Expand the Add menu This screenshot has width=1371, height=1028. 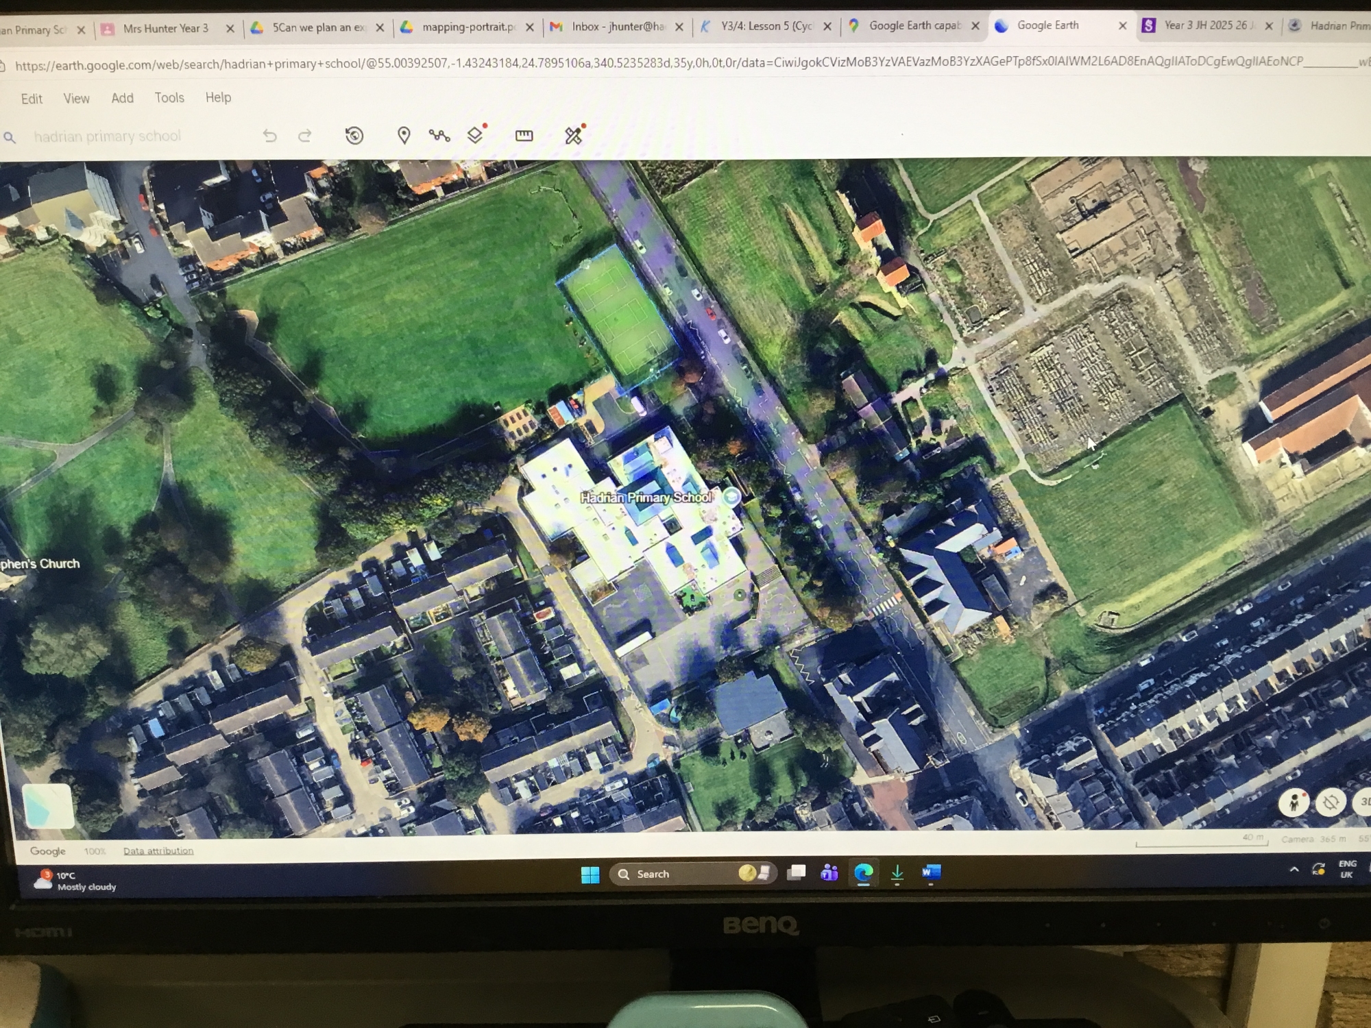[123, 98]
